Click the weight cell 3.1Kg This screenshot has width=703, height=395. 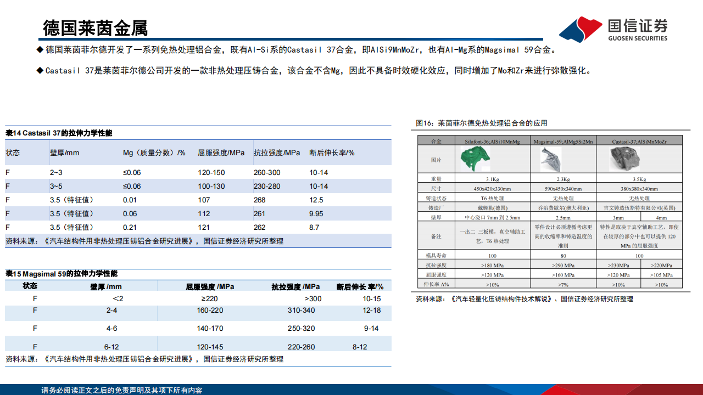click(x=492, y=179)
